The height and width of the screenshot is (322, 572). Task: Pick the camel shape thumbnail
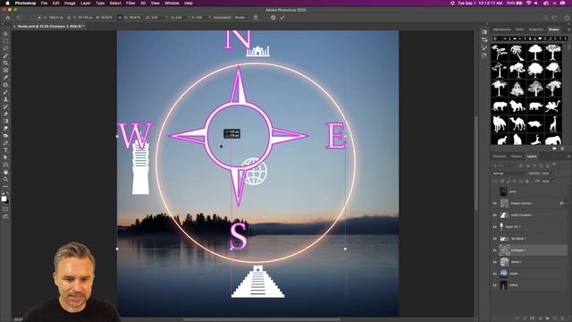point(517,123)
